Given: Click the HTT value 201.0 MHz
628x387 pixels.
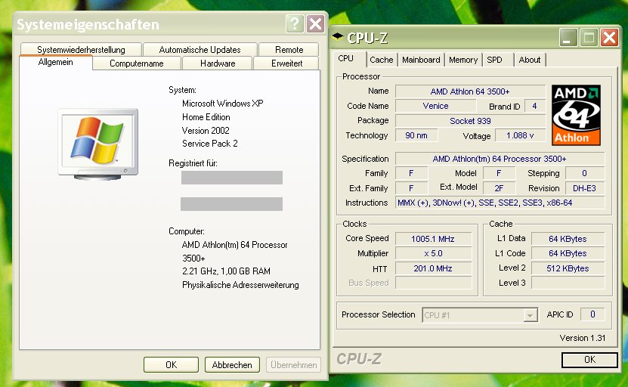Looking at the screenshot, I should coord(433,268).
